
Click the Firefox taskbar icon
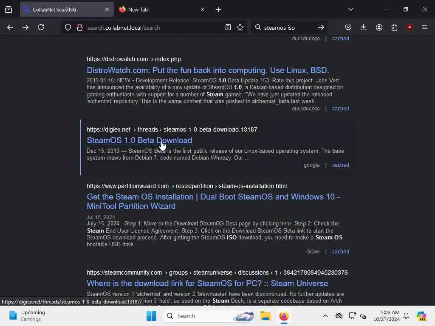[x=284, y=316]
